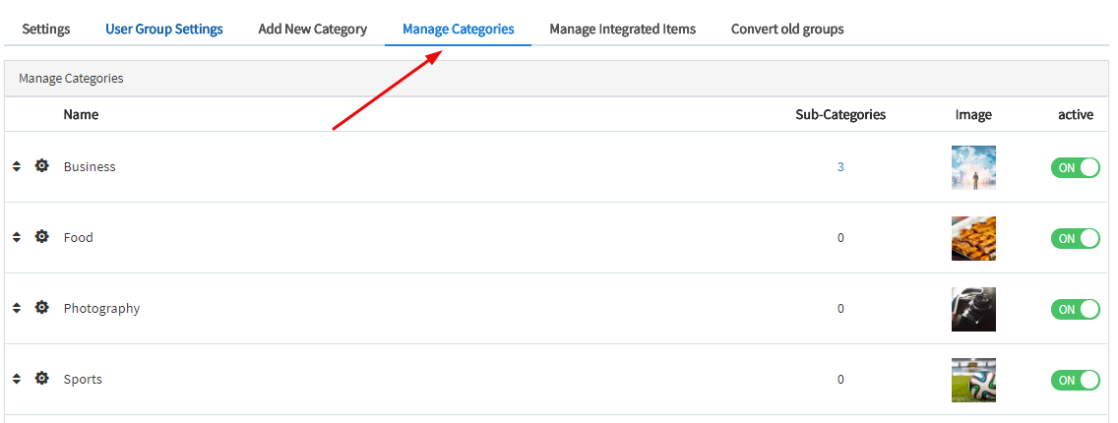Click the sort handle for Sports row
Image resolution: width=1118 pixels, height=423 pixels.
coord(17,379)
